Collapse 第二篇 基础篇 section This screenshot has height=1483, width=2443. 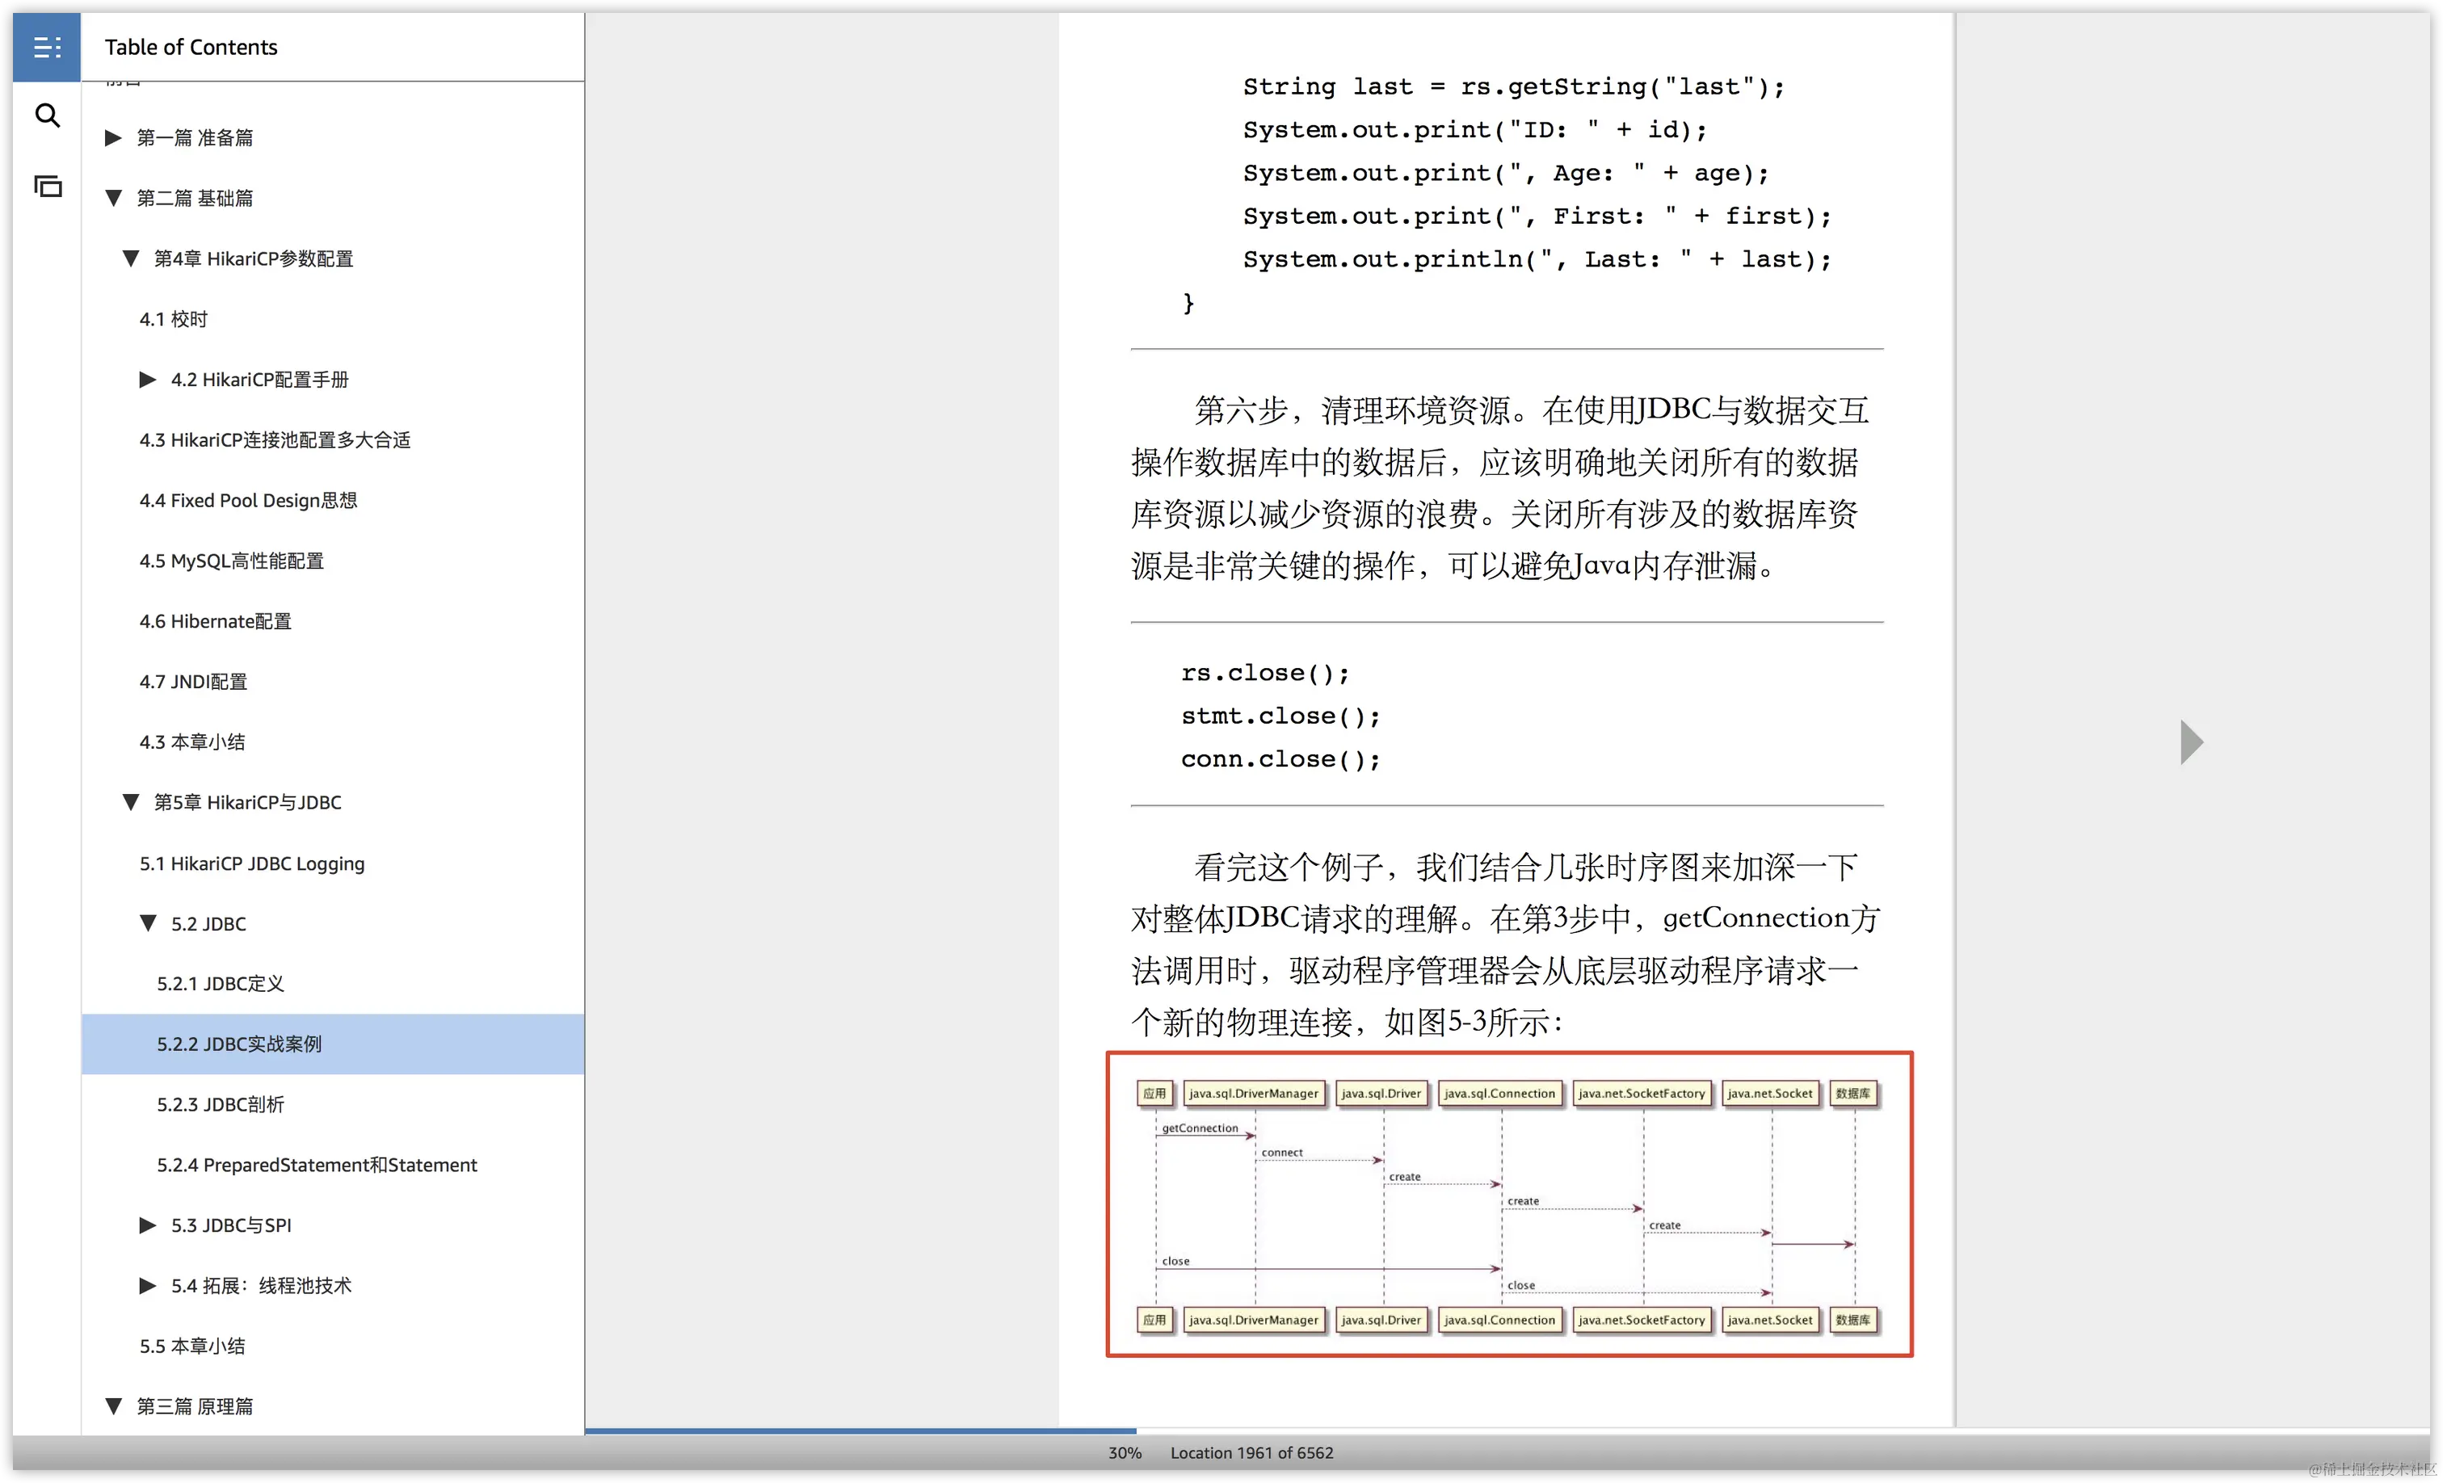point(113,198)
